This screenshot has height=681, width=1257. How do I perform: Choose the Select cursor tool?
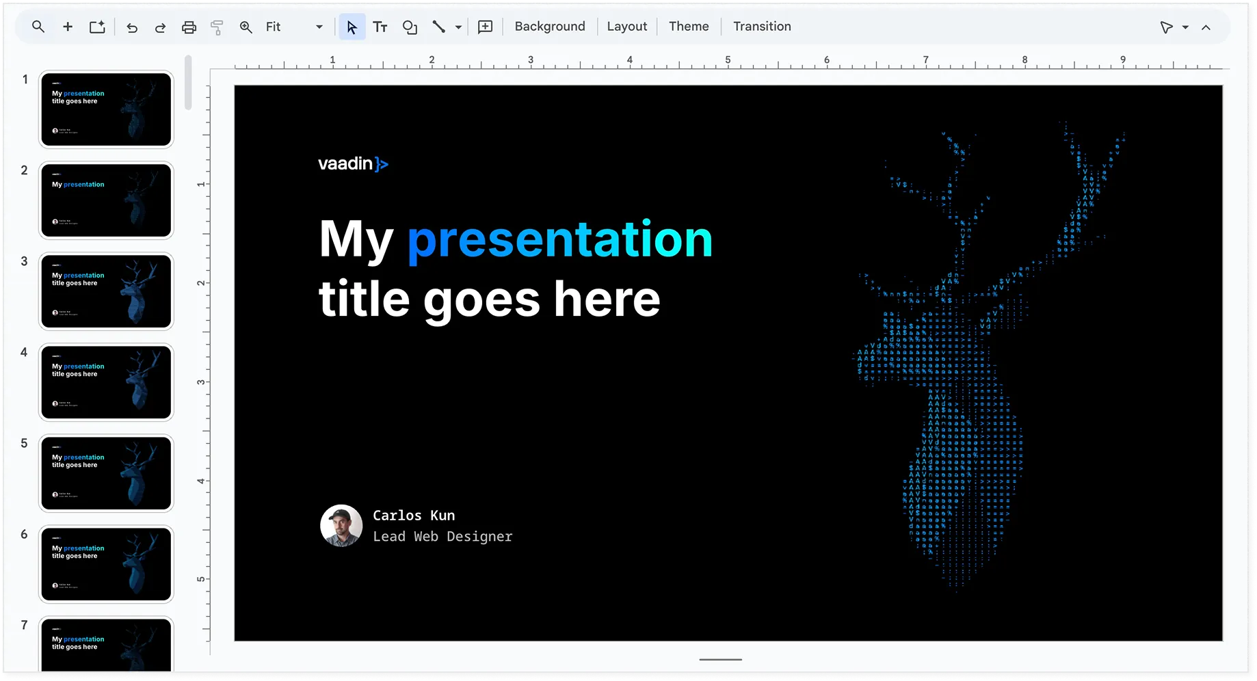352,27
